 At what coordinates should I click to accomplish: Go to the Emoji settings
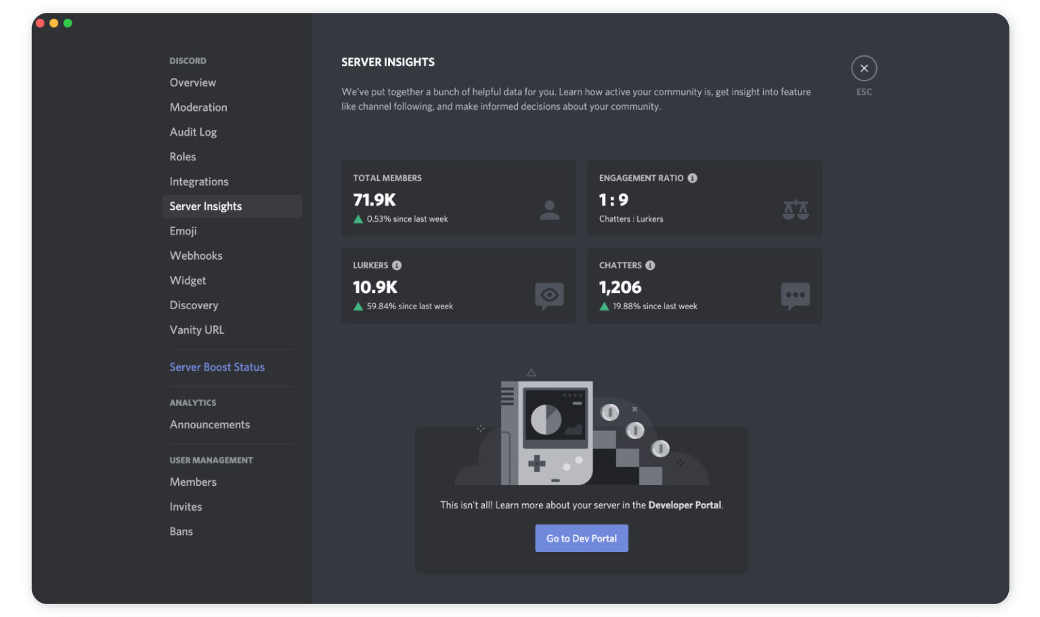pyautogui.click(x=183, y=231)
